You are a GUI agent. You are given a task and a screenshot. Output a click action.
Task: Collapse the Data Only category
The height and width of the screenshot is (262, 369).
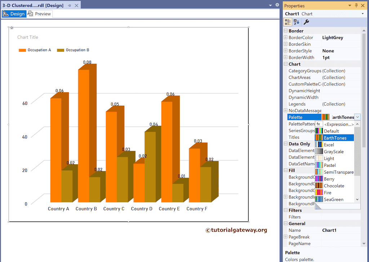(x=286, y=143)
